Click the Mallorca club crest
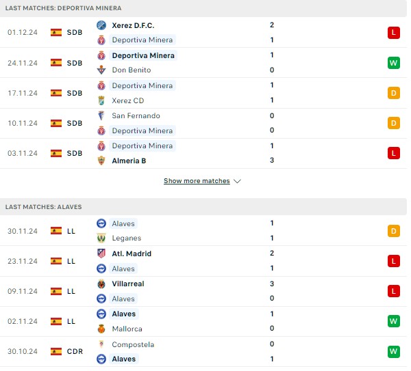Image resolution: width=411 pixels, height=371 pixels. (101, 329)
